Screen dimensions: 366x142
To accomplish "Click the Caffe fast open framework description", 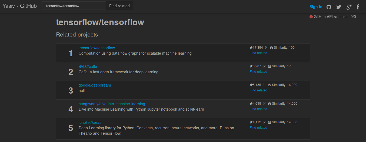I will tap(119, 72).
